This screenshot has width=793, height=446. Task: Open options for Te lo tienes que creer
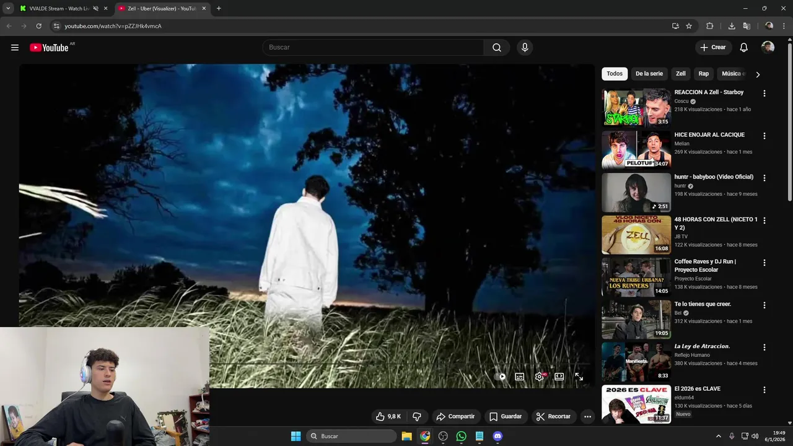click(764, 305)
